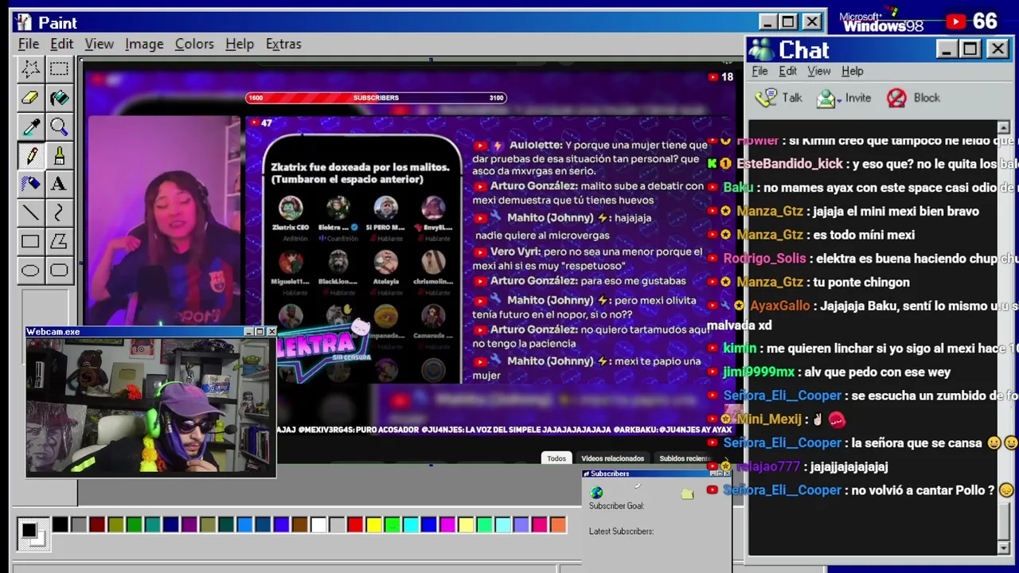Select the Text tool letter A
This screenshot has height=573, width=1019.
coord(59,184)
